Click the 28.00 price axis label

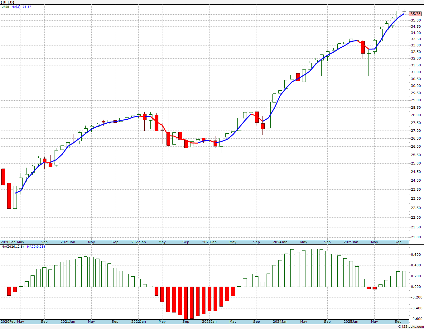[x=415, y=115]
